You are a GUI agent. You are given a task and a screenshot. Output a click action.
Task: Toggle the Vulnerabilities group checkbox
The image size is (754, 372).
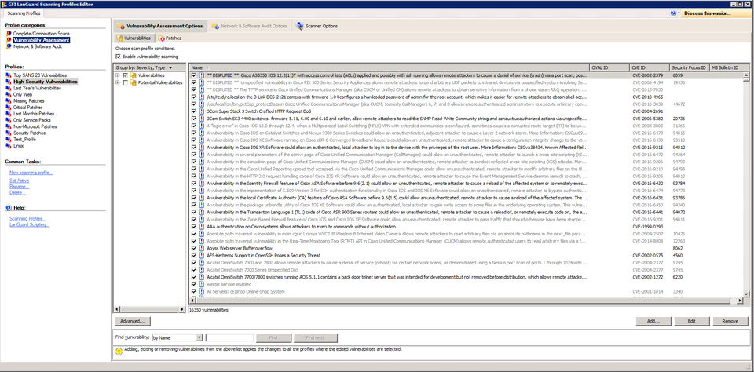126,75
